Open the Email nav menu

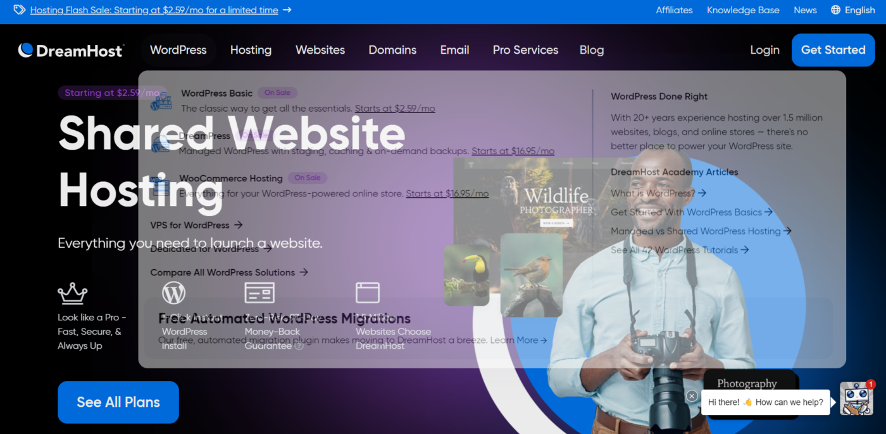[455, 50]
